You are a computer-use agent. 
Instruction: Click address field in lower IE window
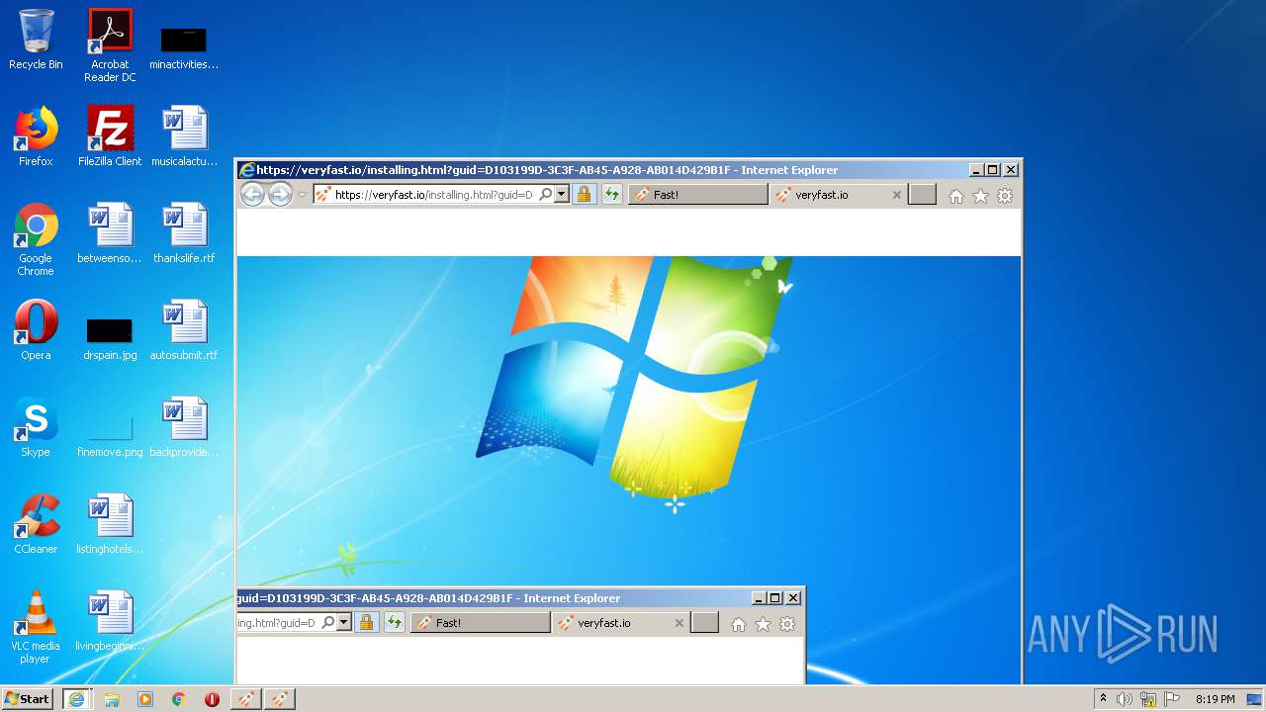(277, 623)
